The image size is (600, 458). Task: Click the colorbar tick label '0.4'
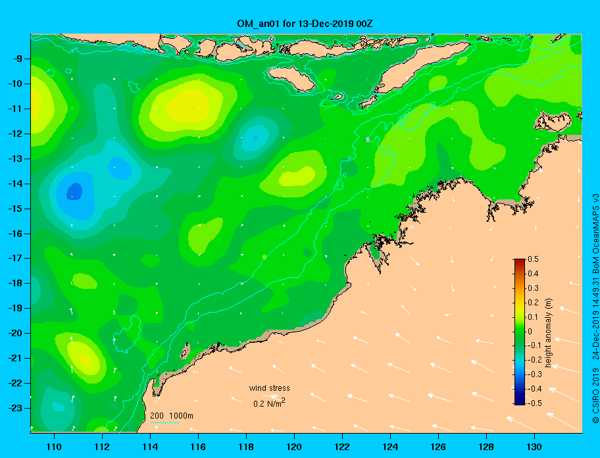(533, 274)
